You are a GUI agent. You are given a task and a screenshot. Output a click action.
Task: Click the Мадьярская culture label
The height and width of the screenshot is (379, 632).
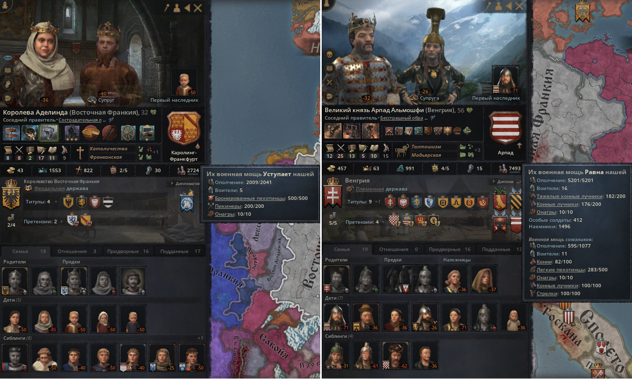coord(425,155)
